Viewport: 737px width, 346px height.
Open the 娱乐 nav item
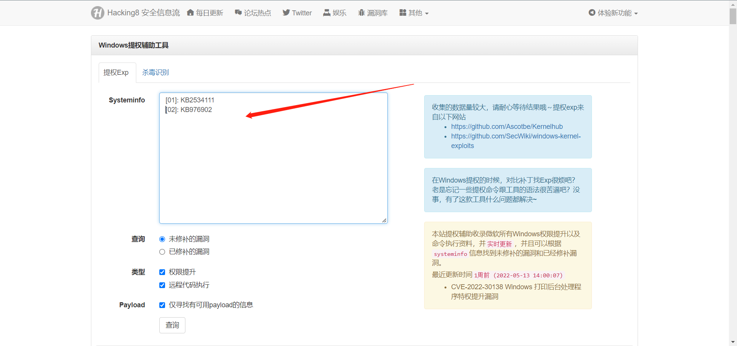(x=335, y=13)
